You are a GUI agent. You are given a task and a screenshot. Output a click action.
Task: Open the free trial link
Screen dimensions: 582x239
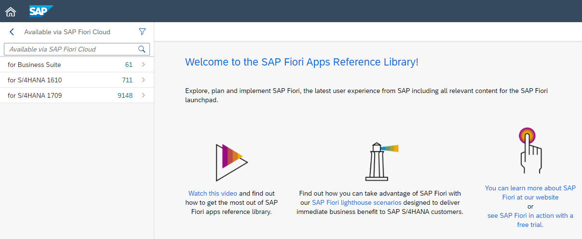(530, 220)
